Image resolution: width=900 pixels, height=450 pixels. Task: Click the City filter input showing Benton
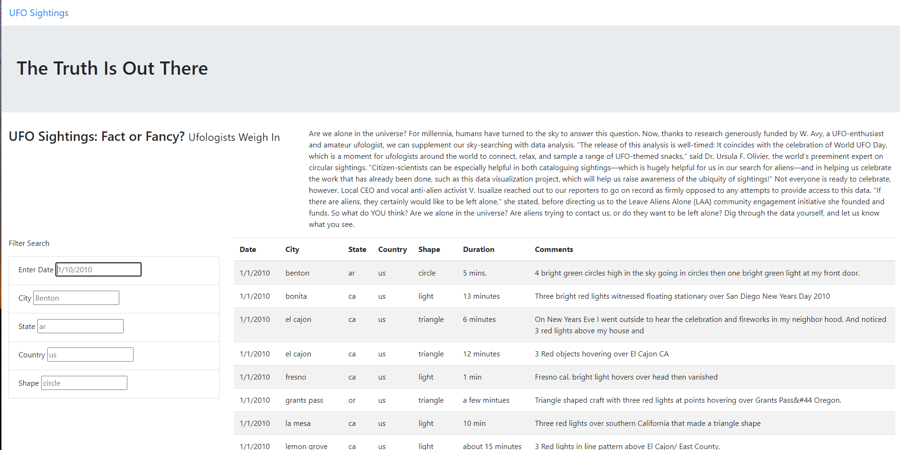76,297
